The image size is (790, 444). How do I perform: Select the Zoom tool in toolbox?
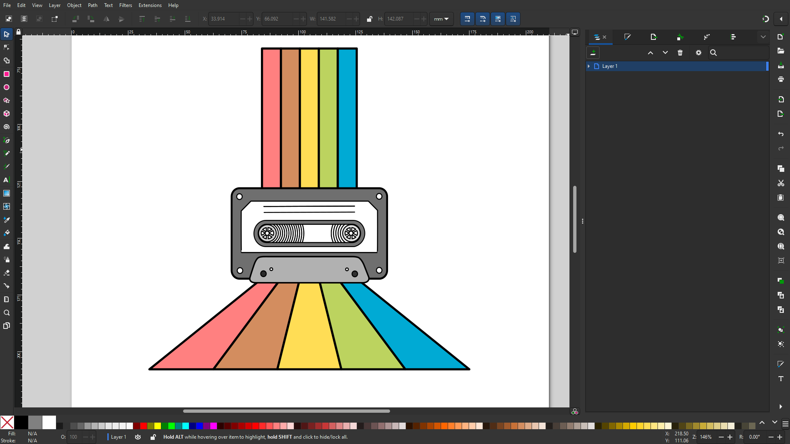click(7, 313)
